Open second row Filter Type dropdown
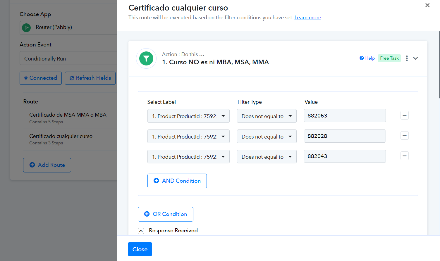The image size is (440, 261). (x=267, y=136)
